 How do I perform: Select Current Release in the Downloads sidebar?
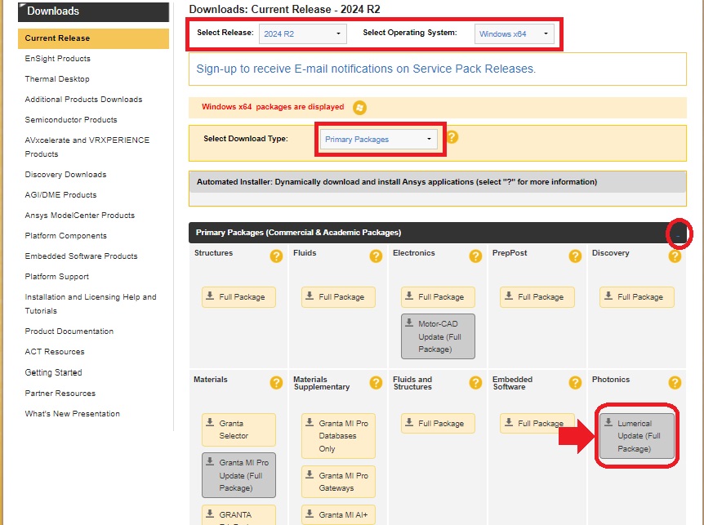(93, 38)
